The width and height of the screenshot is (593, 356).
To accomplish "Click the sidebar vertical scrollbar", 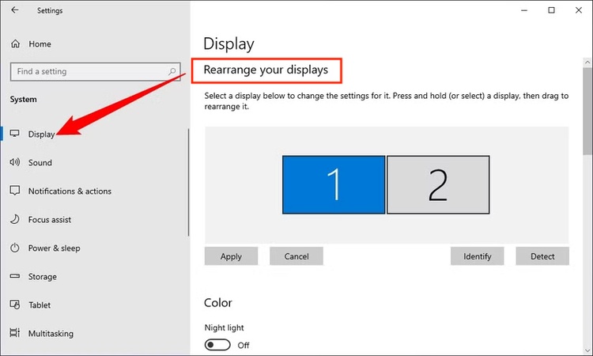I will (188, 182).
